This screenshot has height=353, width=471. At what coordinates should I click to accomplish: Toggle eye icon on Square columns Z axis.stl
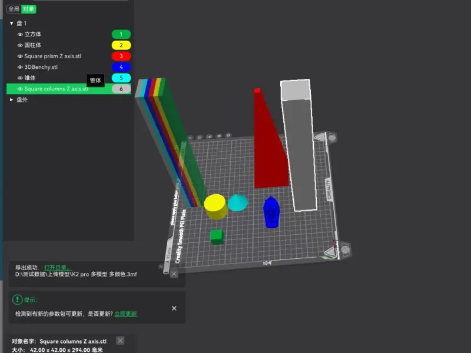20,89
